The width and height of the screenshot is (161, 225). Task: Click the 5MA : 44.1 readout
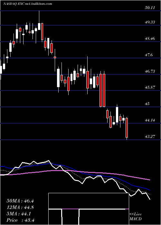(x=19, y=214)
